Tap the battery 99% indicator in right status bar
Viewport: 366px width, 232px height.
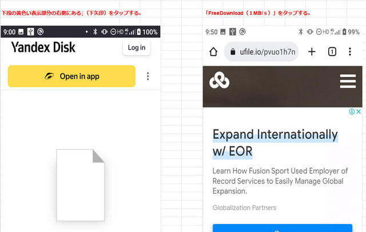(351, 32)
